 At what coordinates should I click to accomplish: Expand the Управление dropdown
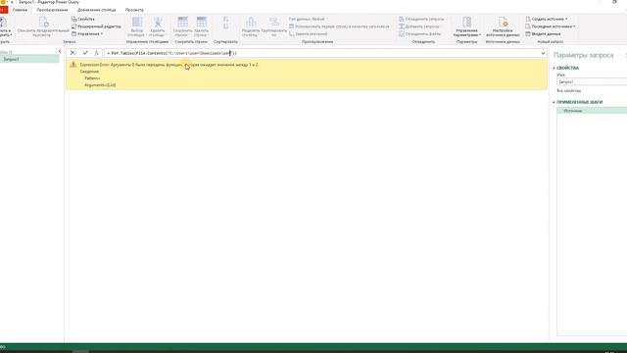87,34
